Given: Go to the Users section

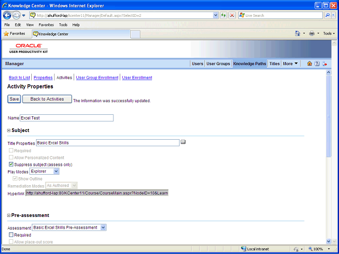Looking at the screenshot, I should tap(198, 63).
